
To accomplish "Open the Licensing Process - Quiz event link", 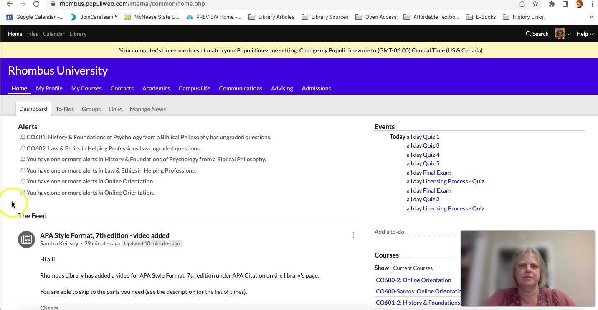I will click(453, 181).
